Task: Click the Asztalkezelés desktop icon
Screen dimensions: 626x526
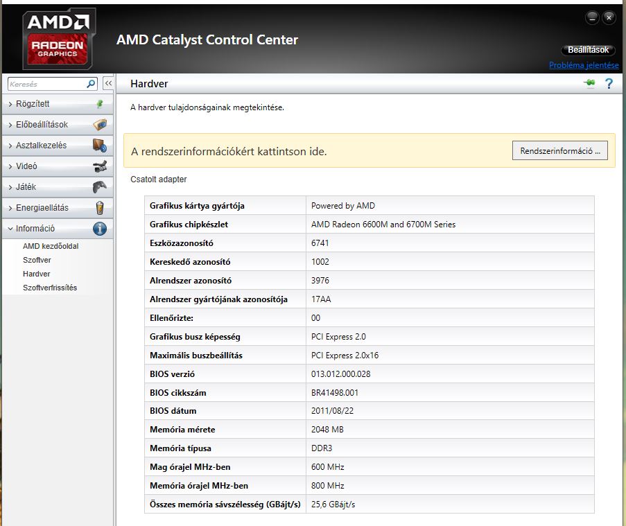Action: [x=100, y=146]
